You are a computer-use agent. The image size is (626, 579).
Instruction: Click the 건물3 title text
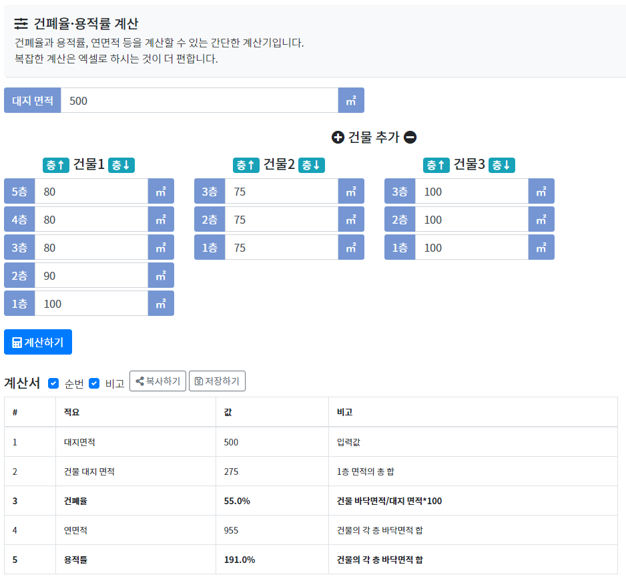(x=469, y=164)
